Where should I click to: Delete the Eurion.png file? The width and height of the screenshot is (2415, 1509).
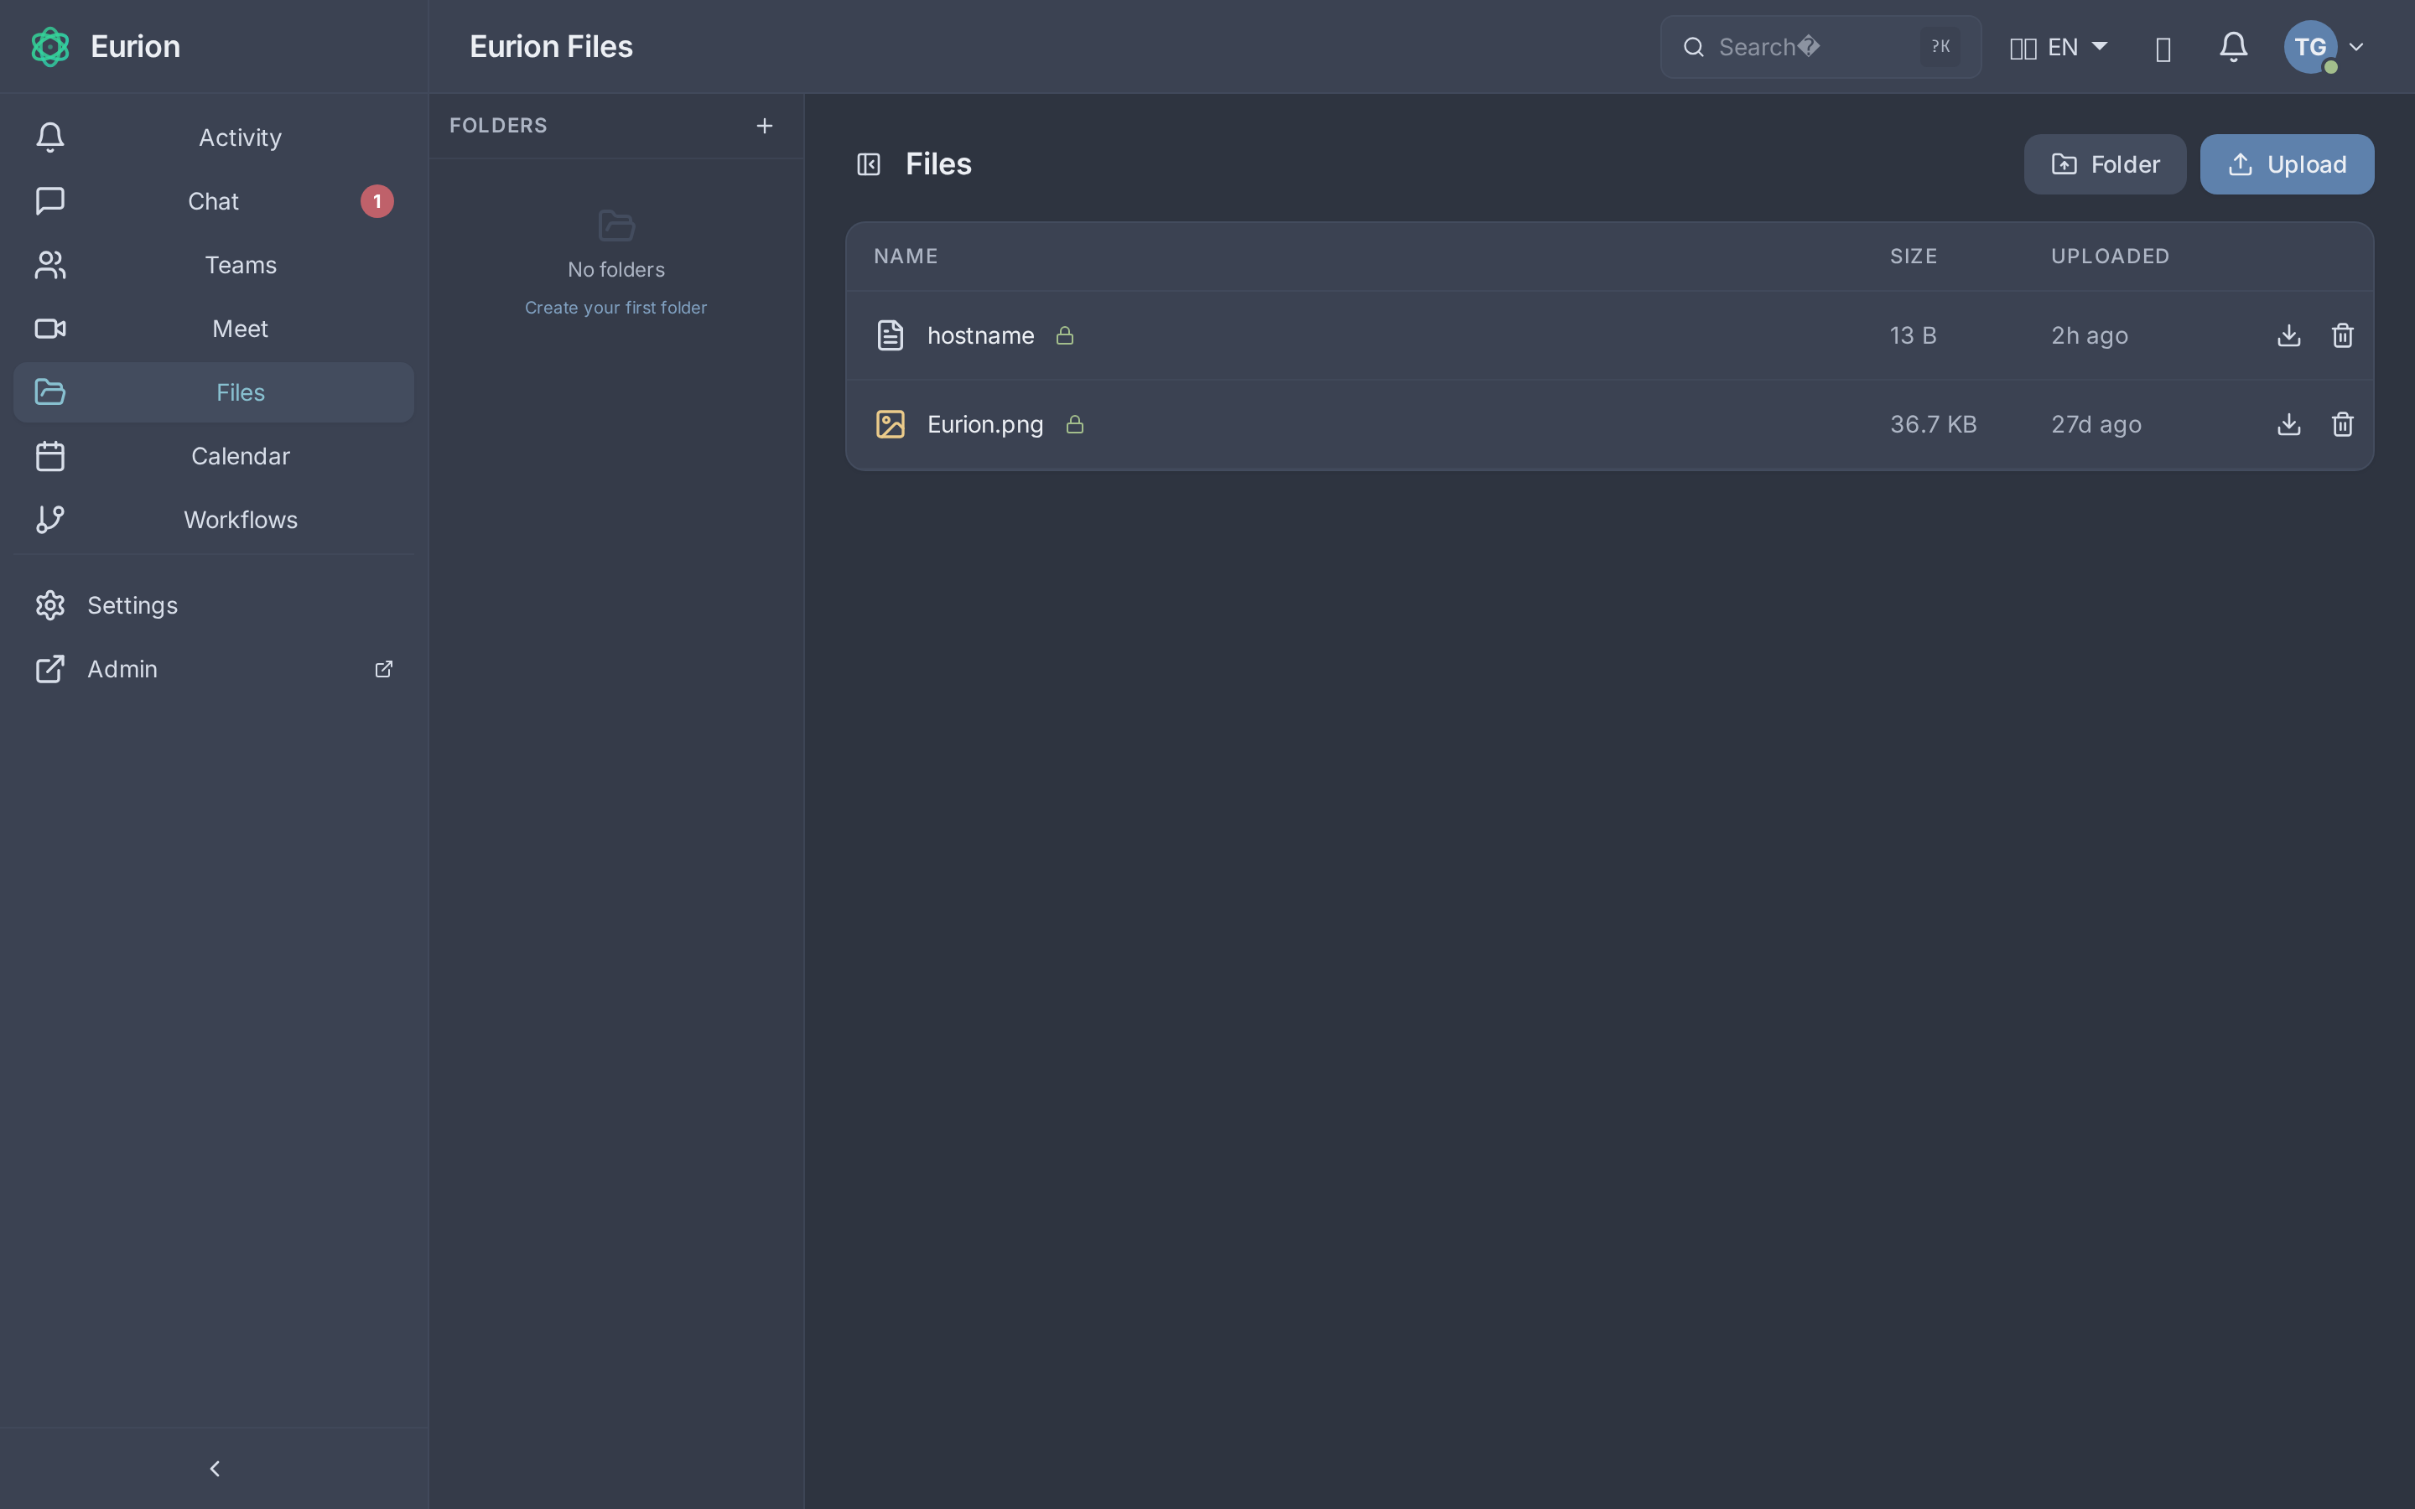pyautogui.click(x=2342, y=424)
